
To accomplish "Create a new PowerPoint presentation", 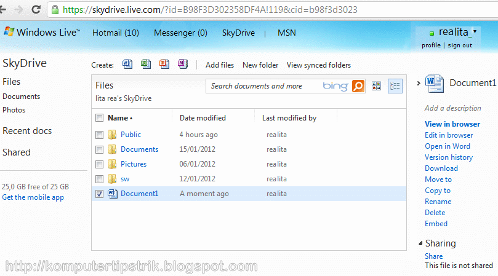I will point(164,64).
